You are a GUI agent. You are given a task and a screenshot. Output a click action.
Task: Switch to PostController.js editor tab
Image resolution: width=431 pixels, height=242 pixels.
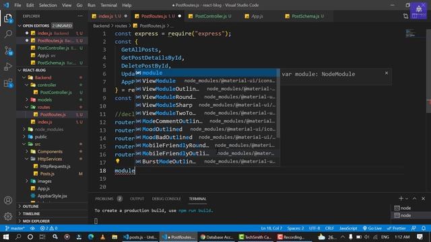(x=211, y=16)
